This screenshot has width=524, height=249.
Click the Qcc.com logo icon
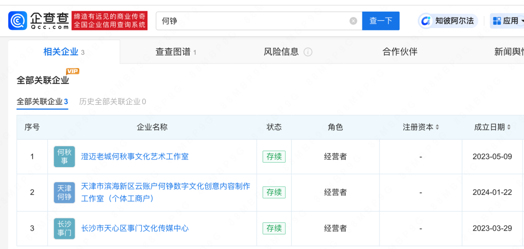click(17, 21)
